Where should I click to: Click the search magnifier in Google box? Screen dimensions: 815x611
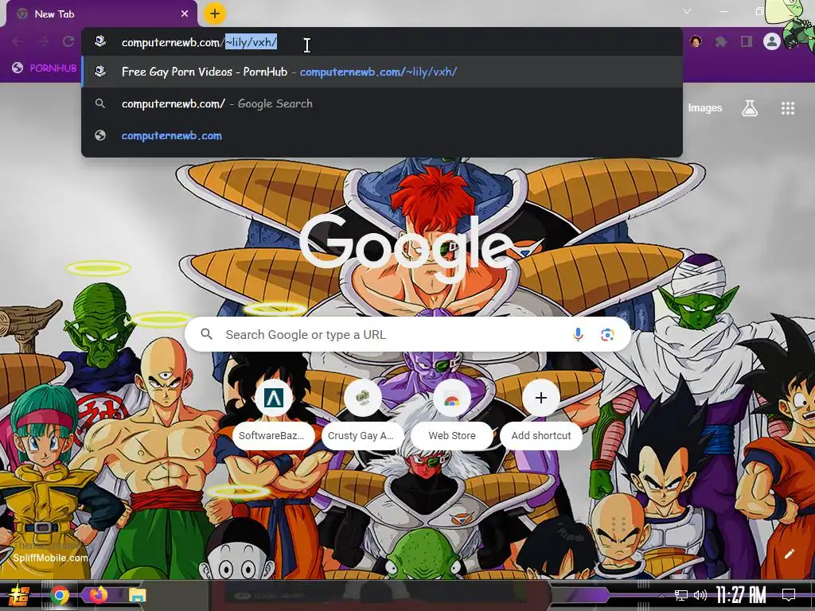coord(206,334)
